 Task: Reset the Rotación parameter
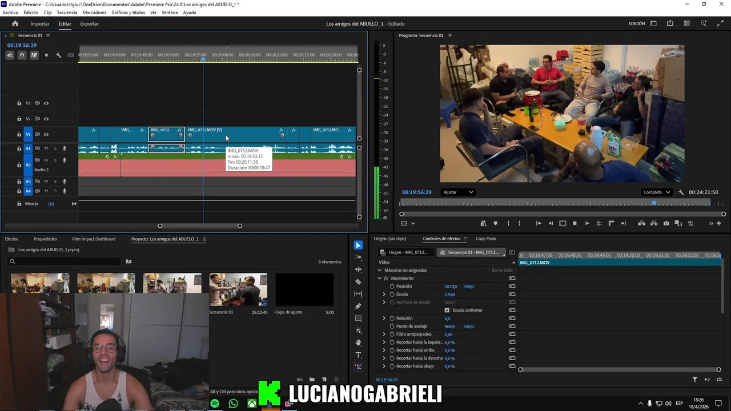512,319
